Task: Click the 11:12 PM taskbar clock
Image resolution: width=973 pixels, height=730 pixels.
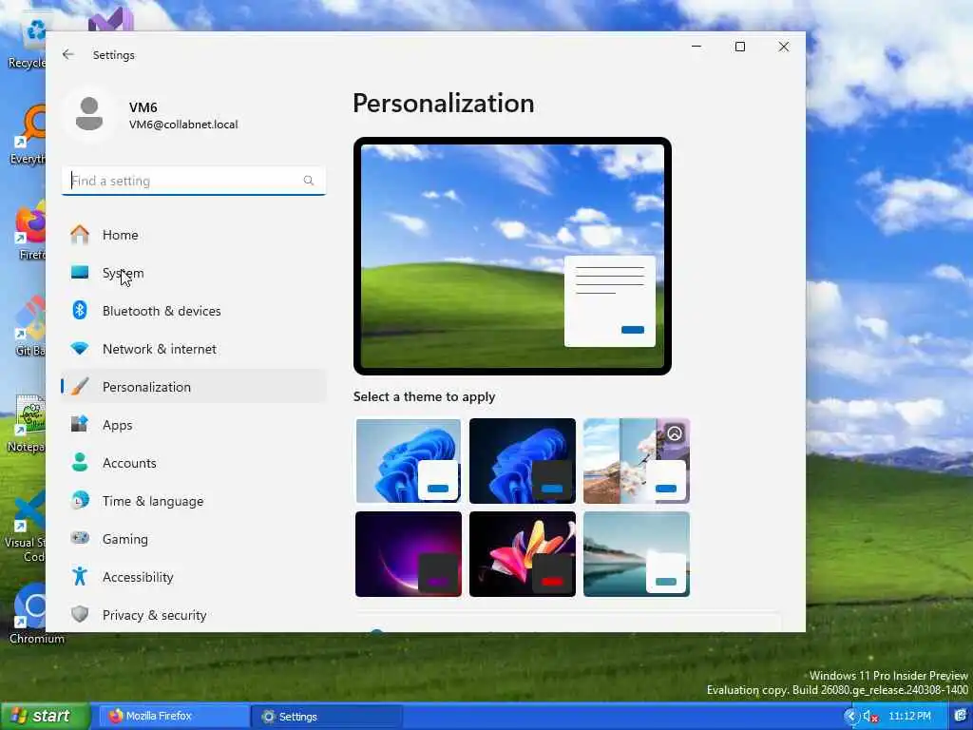Action: coord(909,716)
